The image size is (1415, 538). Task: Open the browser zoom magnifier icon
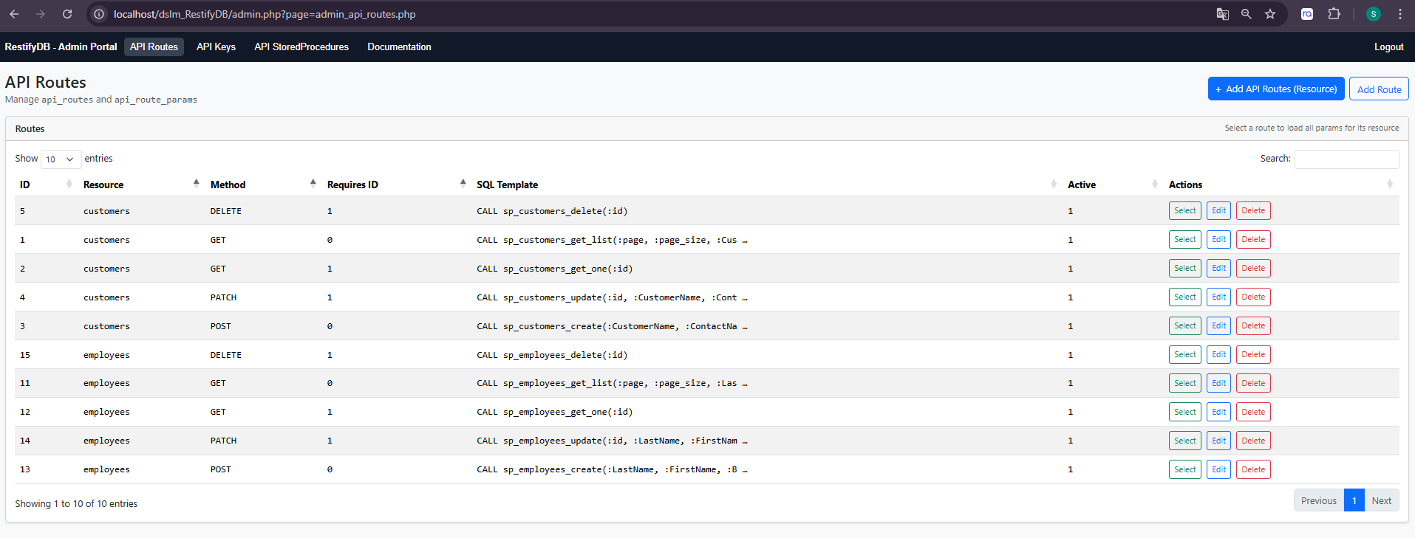click(x=1247, y=14)
